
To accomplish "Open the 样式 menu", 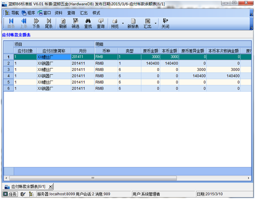I will [x=96, y=13].
